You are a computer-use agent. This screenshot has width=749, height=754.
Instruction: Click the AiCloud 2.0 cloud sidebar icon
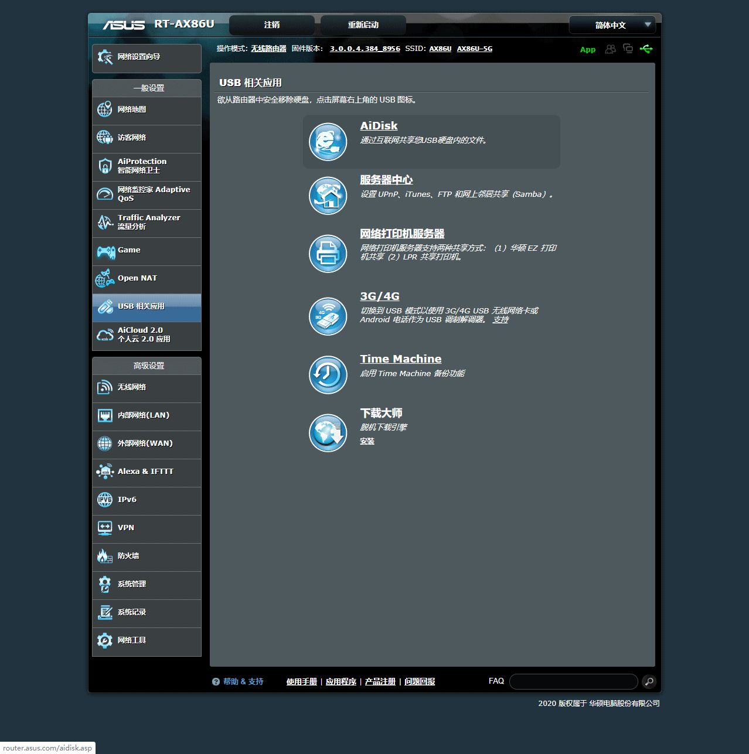point(105,335)
